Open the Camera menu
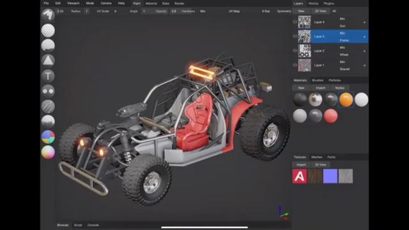The image size is (409, 230). (x=106, y=3)
